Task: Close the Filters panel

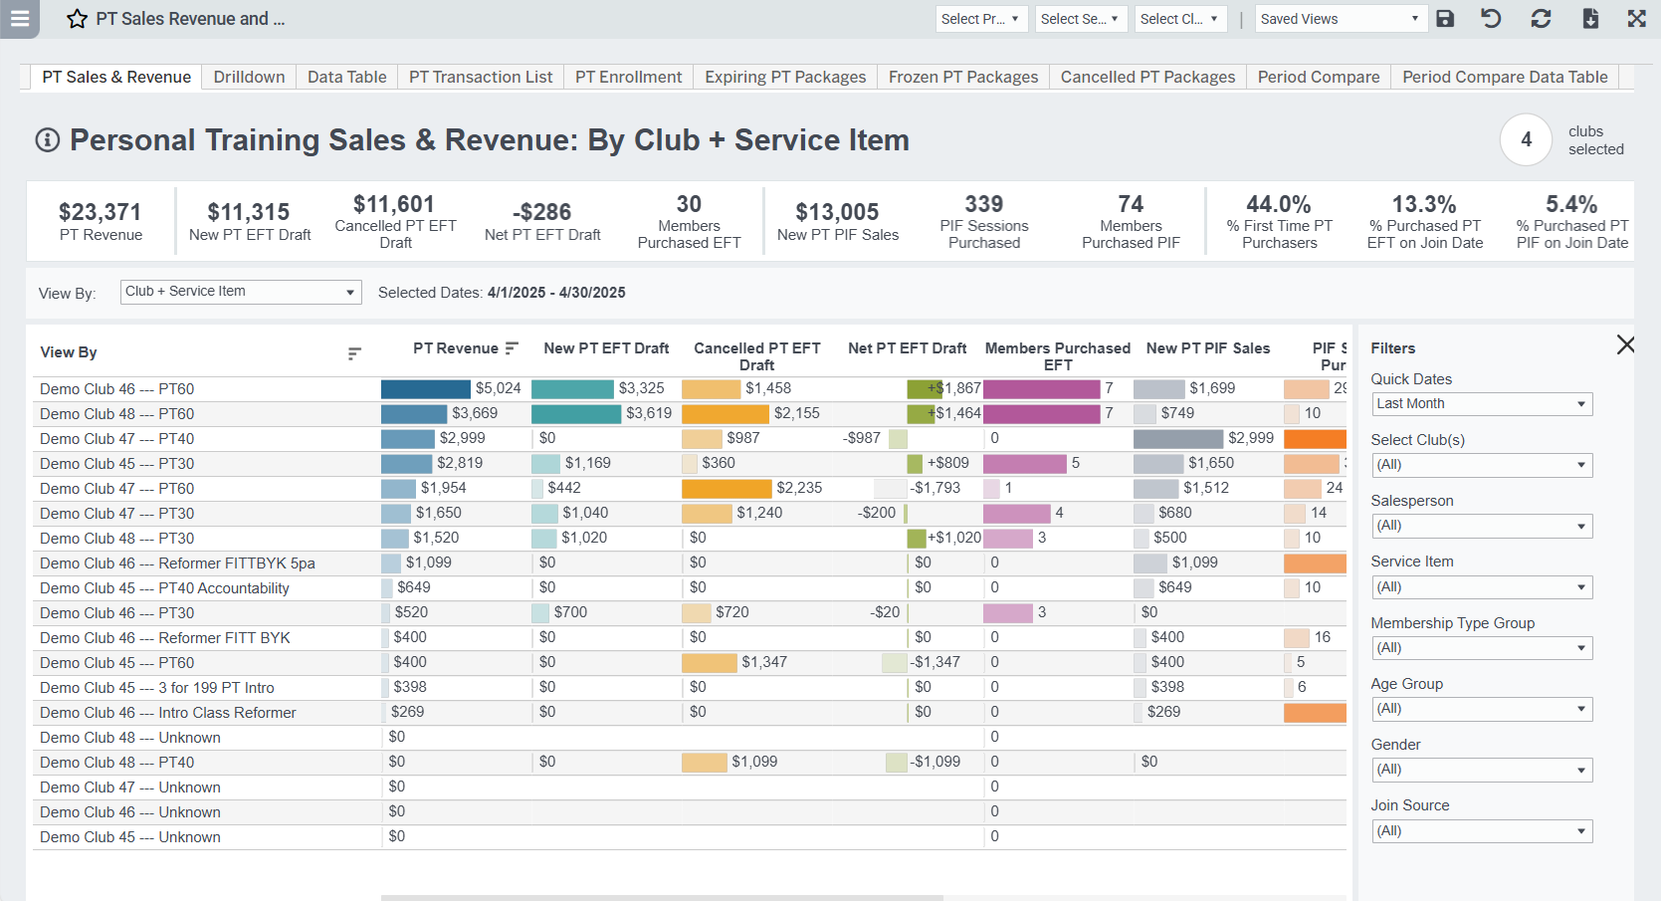Action: point(1626,344)
